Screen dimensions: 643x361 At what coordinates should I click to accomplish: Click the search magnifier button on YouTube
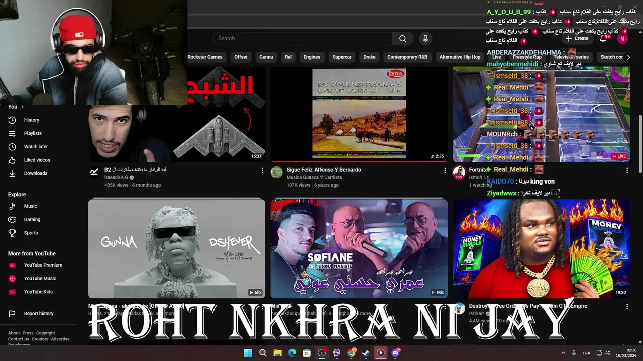click(x=403, y=38)
